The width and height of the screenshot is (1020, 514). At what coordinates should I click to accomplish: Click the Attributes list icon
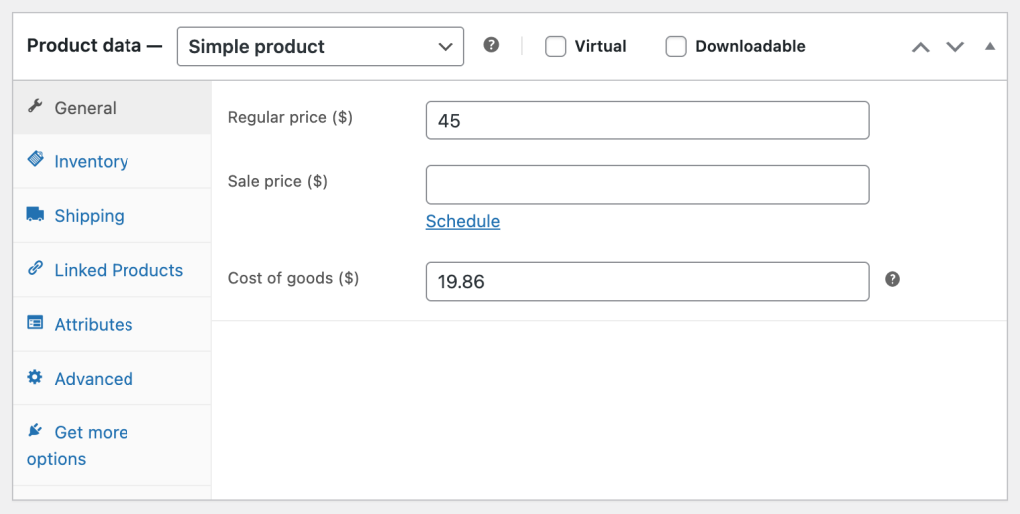pyautogui.click(x=35, y=323)
